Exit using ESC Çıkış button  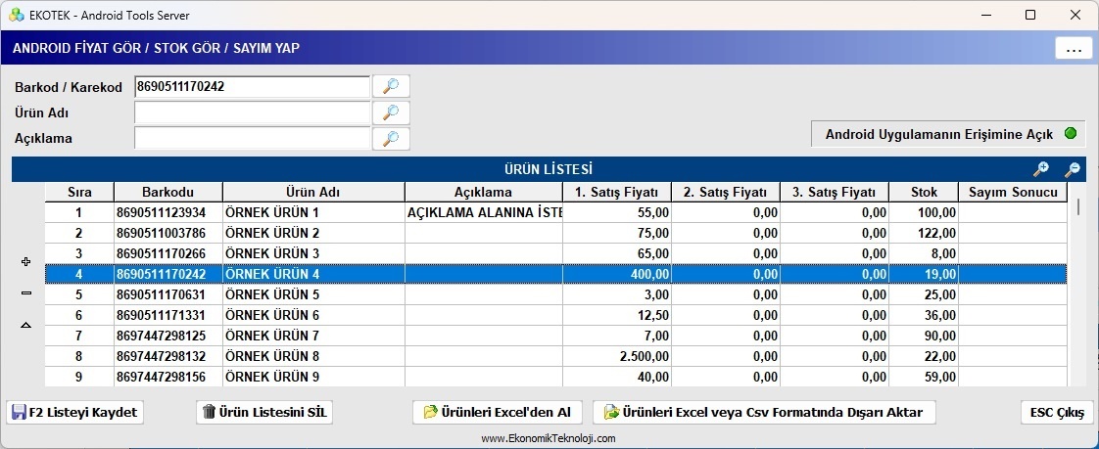pyautogui.click(x=1057, y=412)
